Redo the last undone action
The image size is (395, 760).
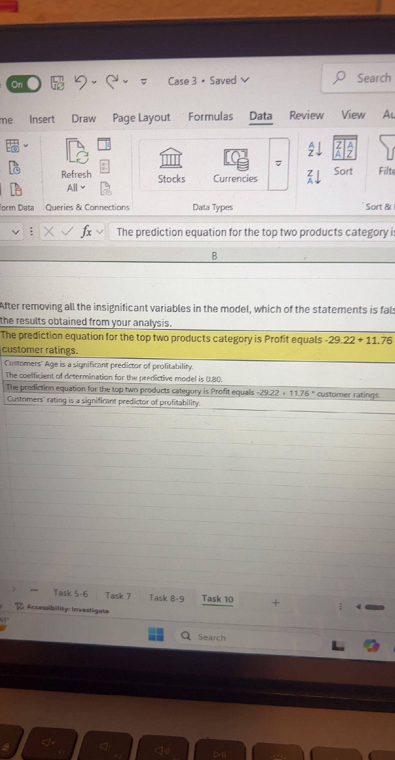click(x=113, y=82)
